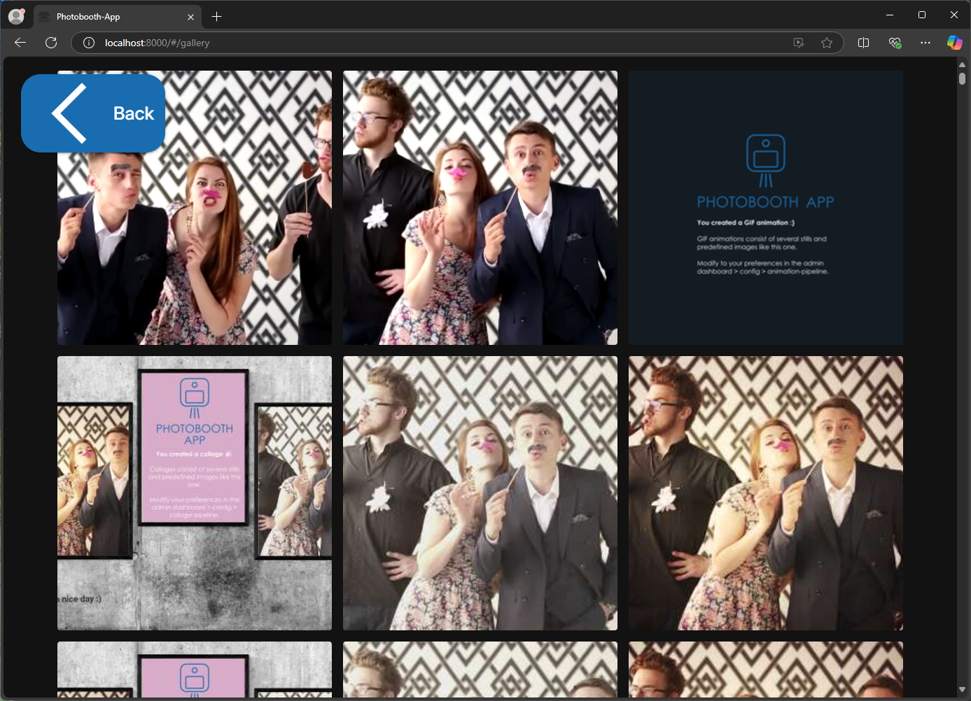Open second photo in top row
This screenshot has height=701, width=971.
pyautogui.click(x=480, y=208)
